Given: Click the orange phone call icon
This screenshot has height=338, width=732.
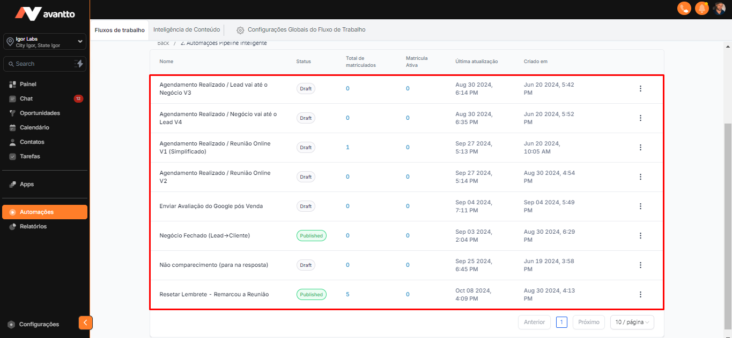Looking at the screenshot, I should coord(684,9).
